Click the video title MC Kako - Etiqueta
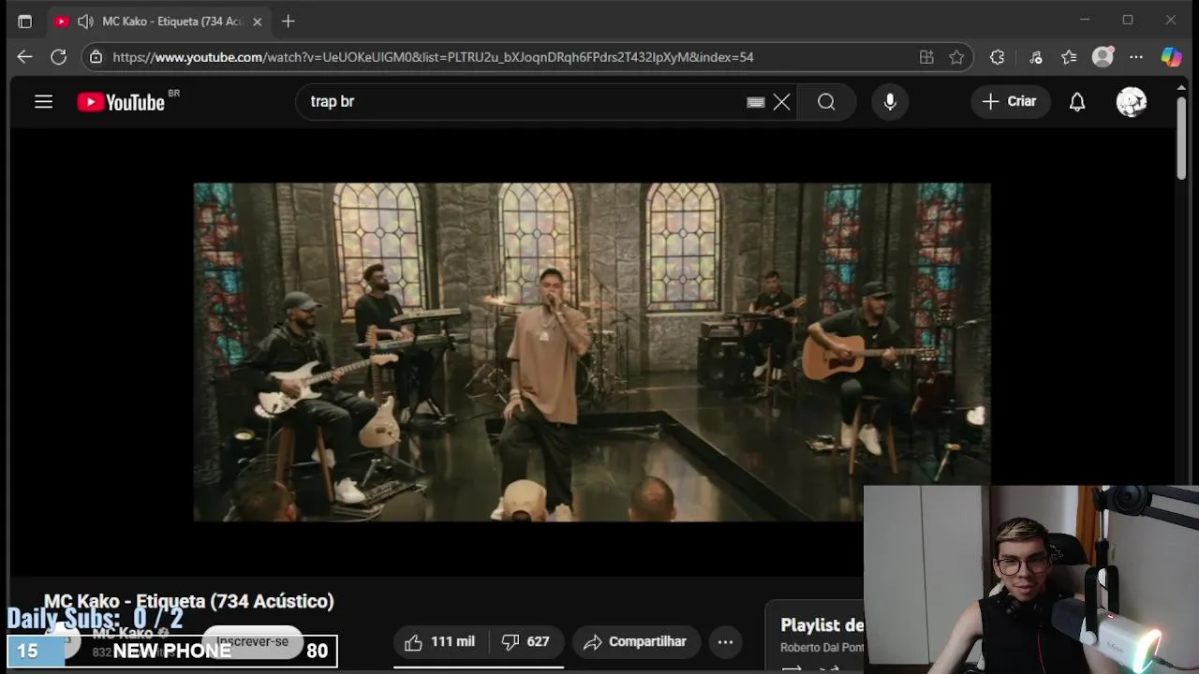Image resolution: width=1199 pixels, height=674 pixels. 189,601
